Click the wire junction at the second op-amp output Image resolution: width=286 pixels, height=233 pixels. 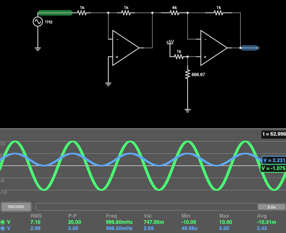pyautogui.click(x=240, y=48)
